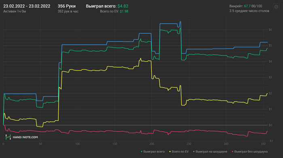Open the graph settings gear icon
Screen dimensions: 283x158
[x=276, y=7]
